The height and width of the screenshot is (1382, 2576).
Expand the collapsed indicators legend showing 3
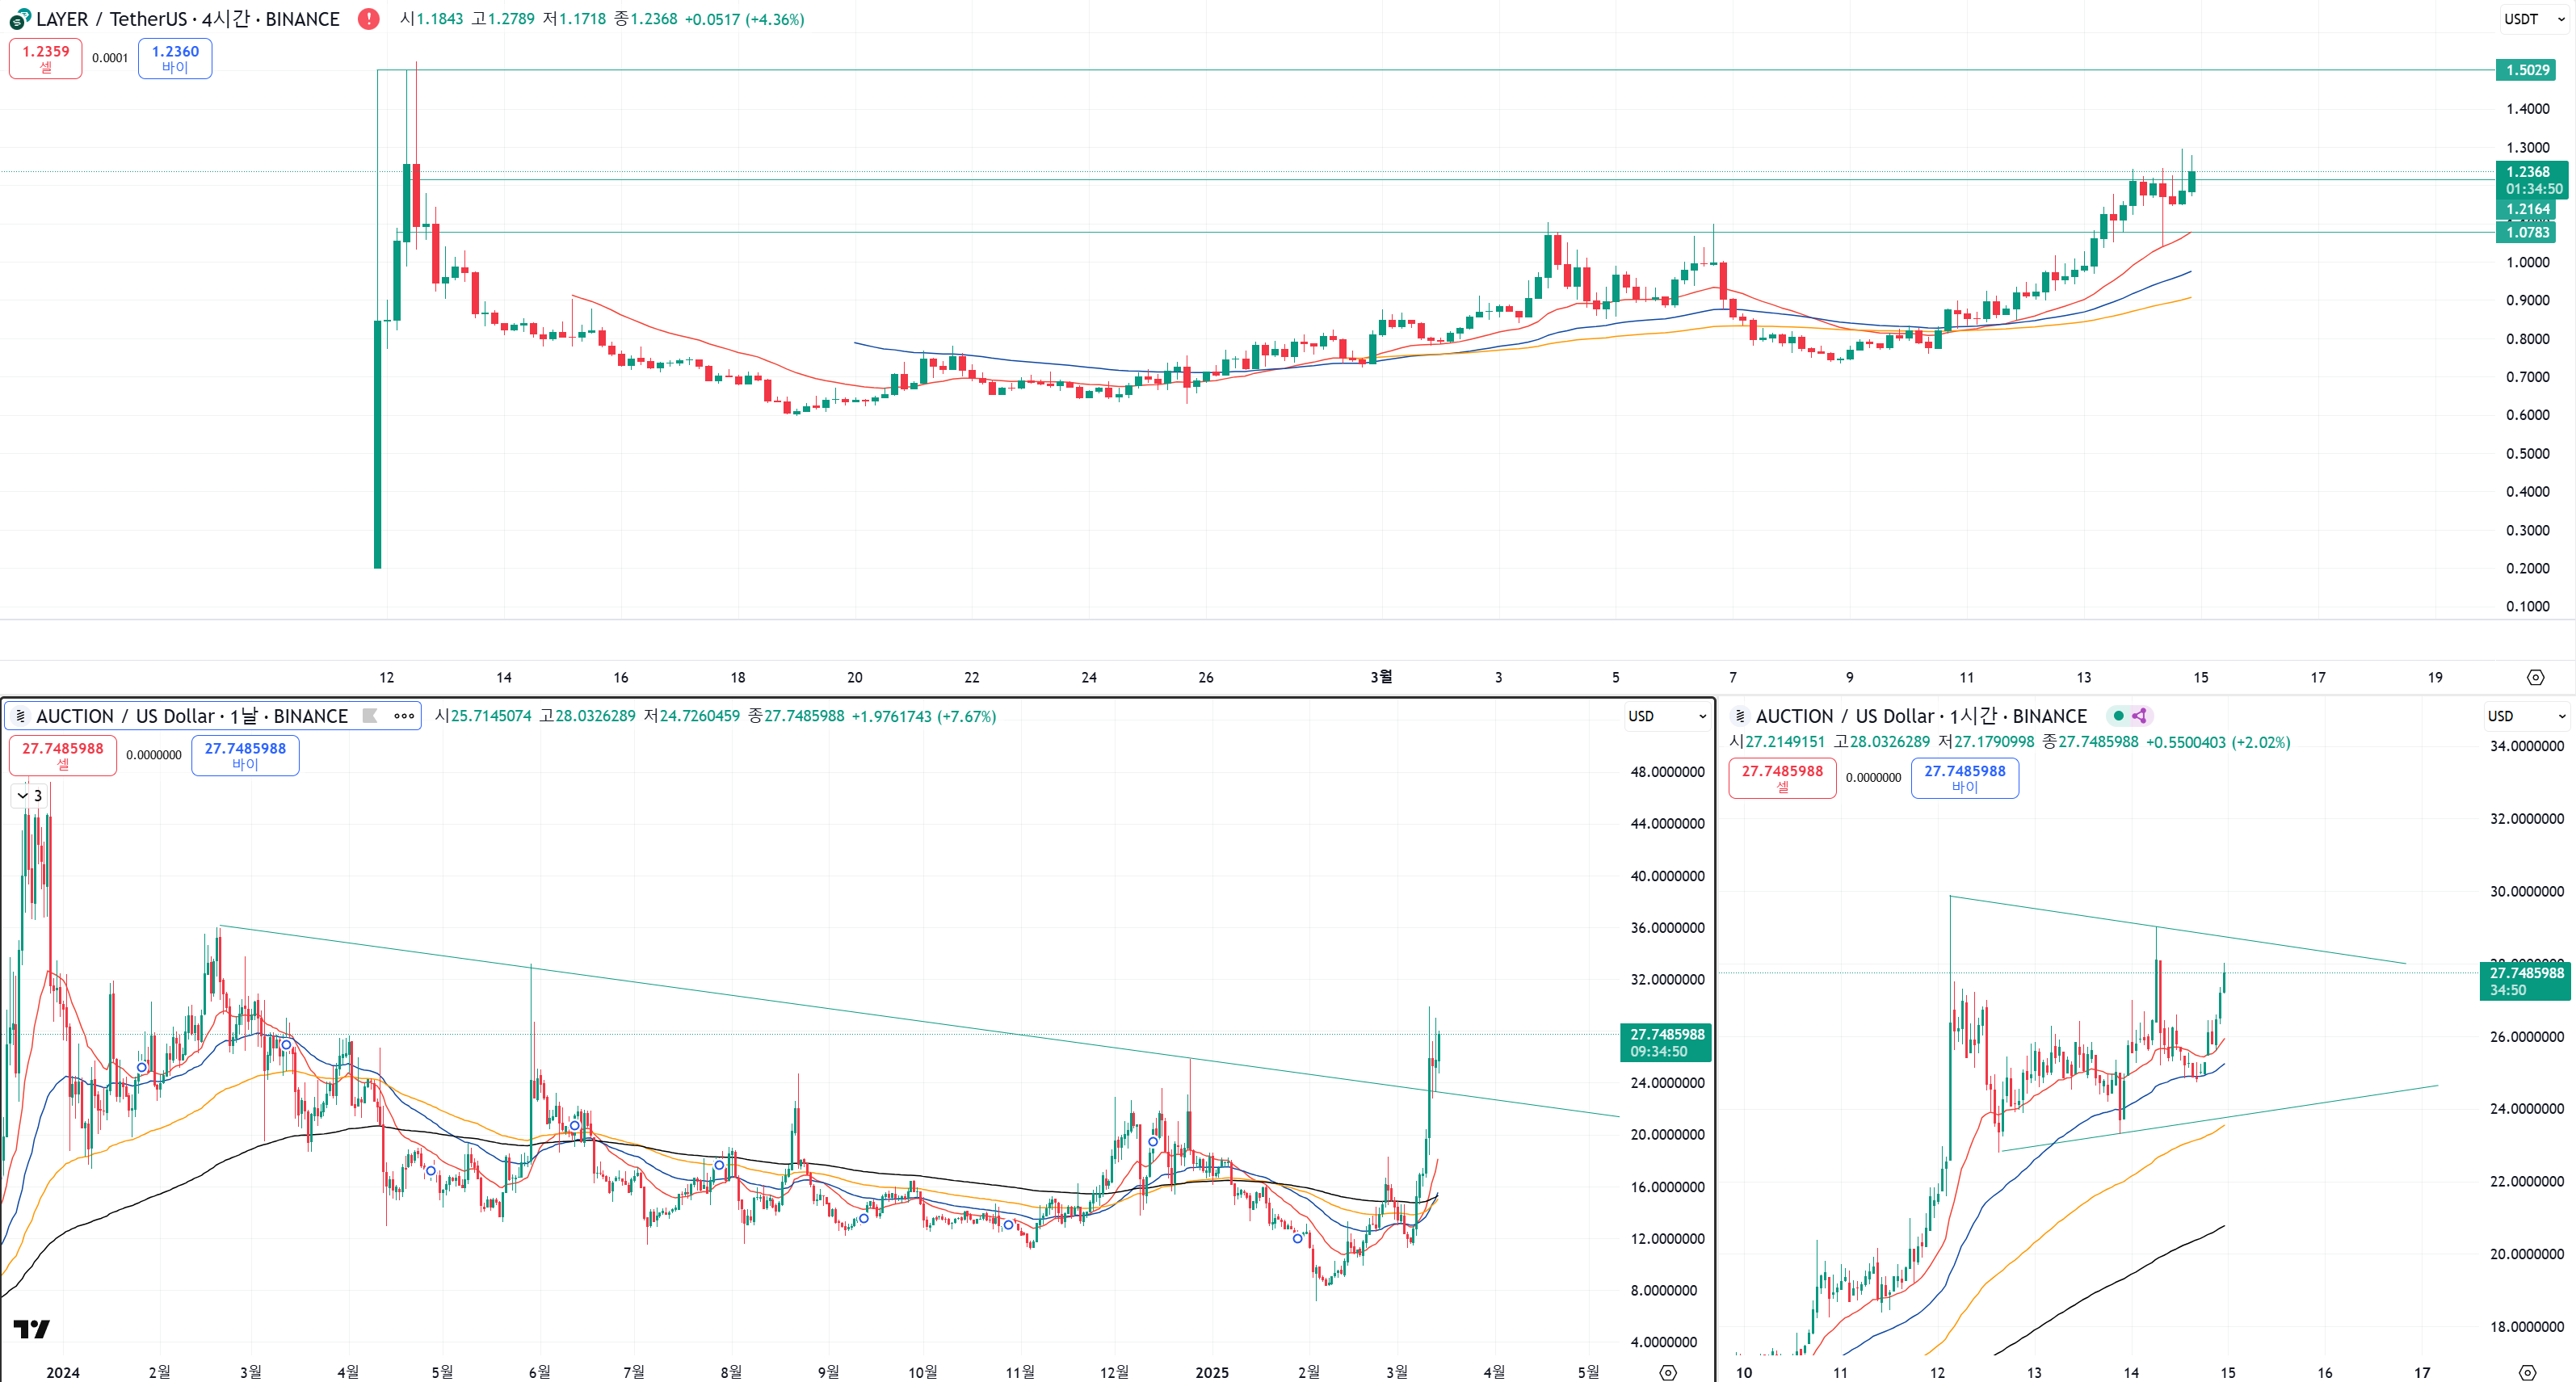(x=29, y=796)
